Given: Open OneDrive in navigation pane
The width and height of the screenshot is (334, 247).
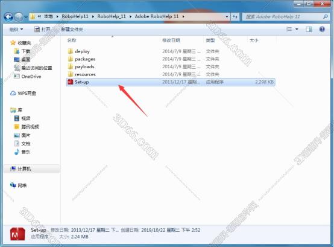Looking at the screenshot, I should 31,76.
